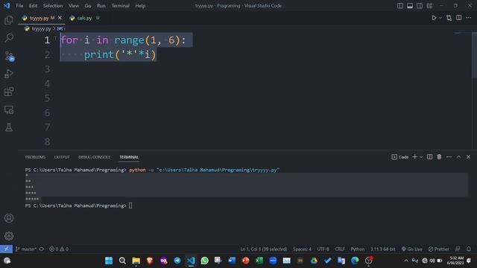Viewport: 477px width, 268px height.
Task: Open Source Control view with badge
Action: pos(9,57)
